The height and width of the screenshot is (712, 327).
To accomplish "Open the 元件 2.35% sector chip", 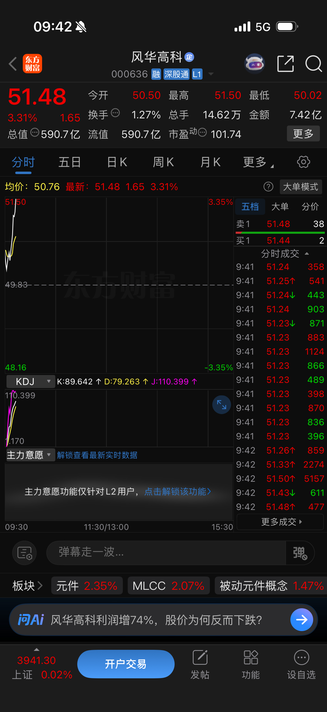I will (87, 585).
